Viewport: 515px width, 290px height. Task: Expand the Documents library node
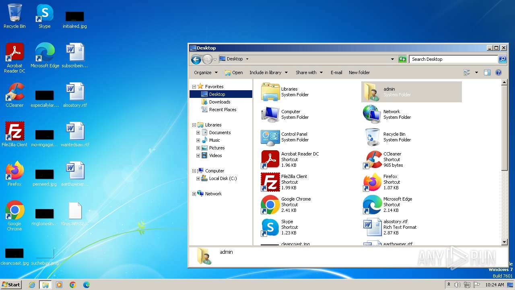pyautogui.click(x=198, y=133)
